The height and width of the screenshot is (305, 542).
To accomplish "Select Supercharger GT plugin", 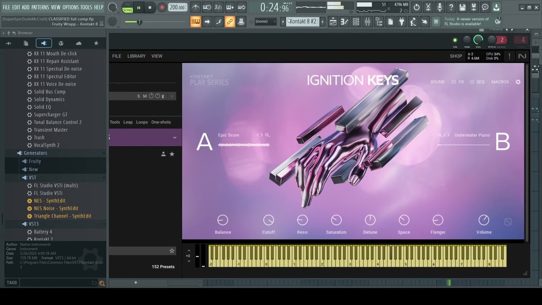I will 51,115.
